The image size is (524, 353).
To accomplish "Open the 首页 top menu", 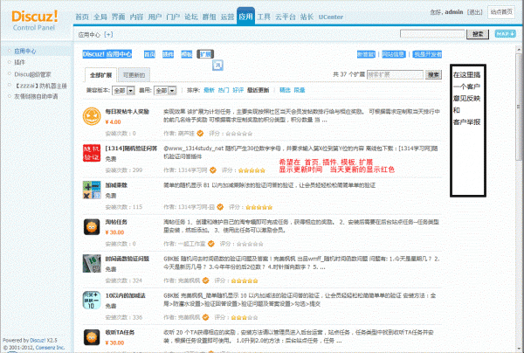I will [82, 17].
